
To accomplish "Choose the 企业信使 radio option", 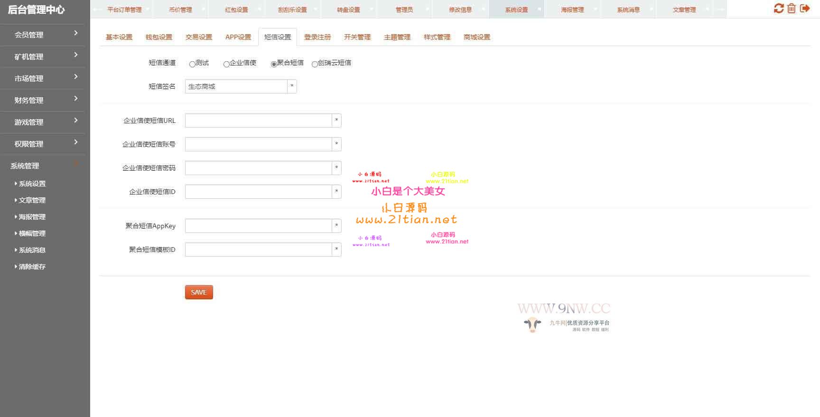I will [x=226, y=64].
